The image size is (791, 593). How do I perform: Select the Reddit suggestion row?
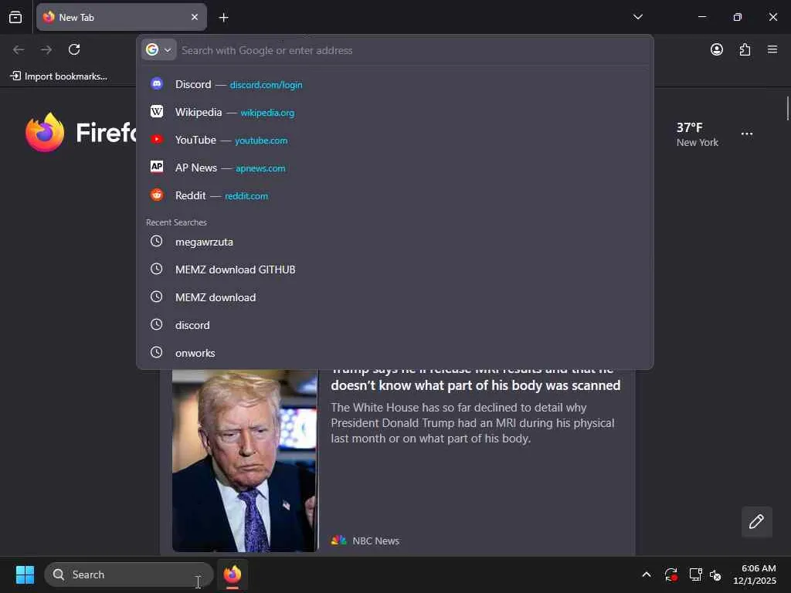[x=395, y=195]
